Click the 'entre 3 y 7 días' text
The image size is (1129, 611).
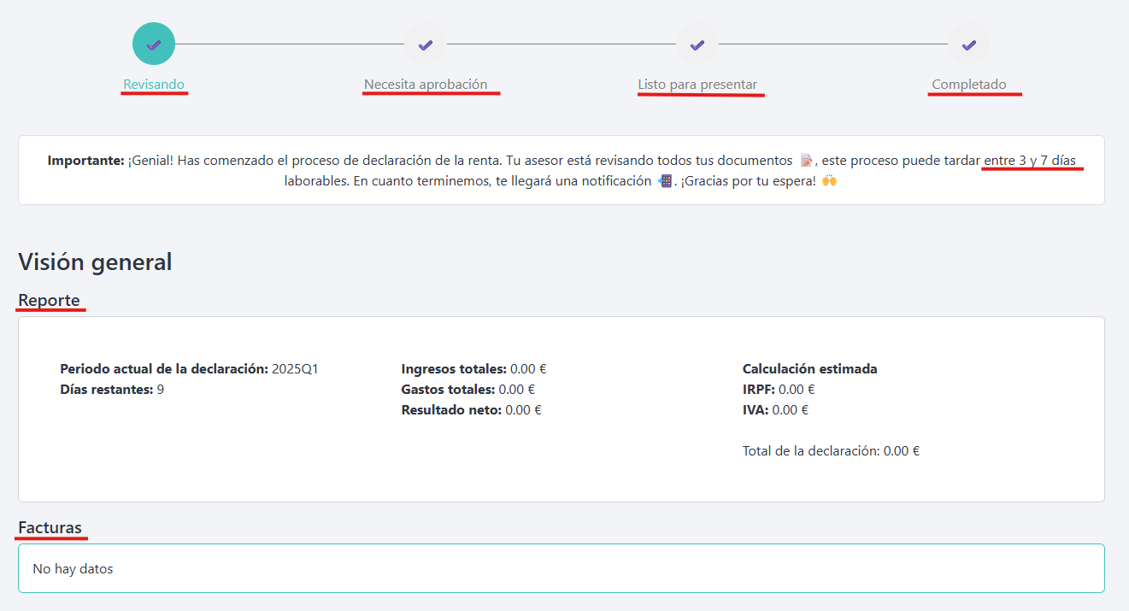[1030, 160]
